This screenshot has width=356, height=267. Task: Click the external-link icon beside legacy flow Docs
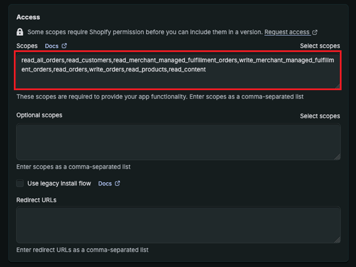[117, 184]
